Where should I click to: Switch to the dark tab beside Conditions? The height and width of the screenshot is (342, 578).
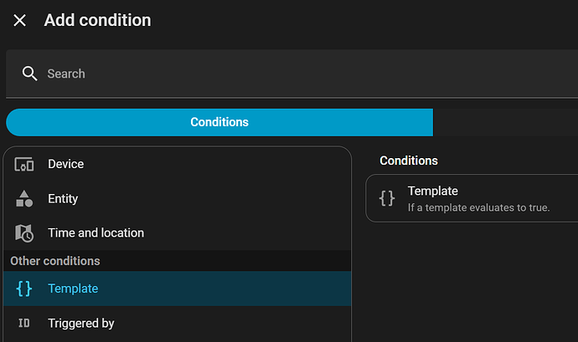(x=504, y=122)
